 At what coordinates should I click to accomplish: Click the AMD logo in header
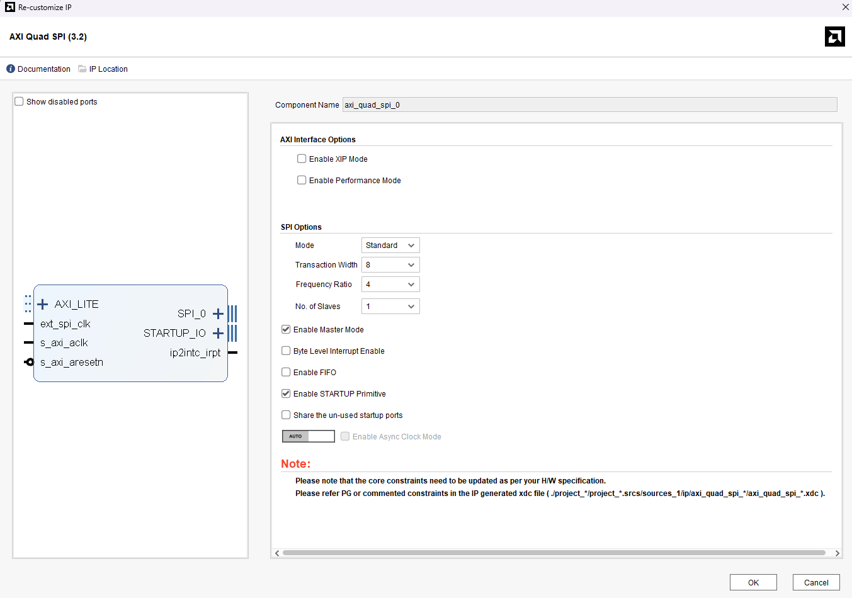[834, 37]
